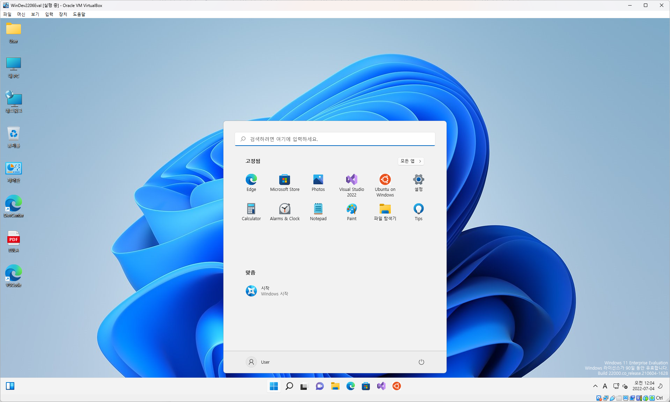This screenshot has width=670, height=402.
Task: Open the recommended Windows 시작 item
Action: click(x=267, y=291)
